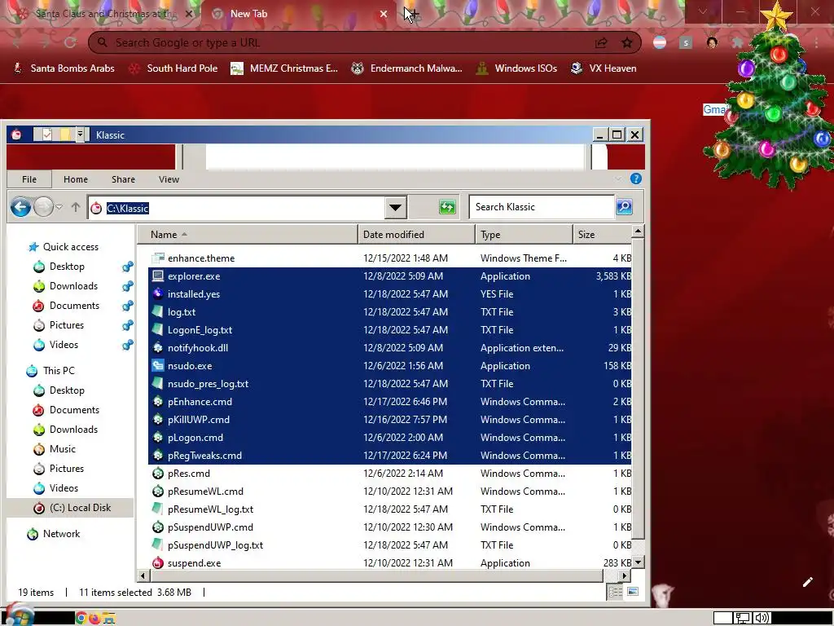The height and width of the screenshot is (626, 834).
Task: Open Chrome tab search dropdown
Action: (703, 11)
